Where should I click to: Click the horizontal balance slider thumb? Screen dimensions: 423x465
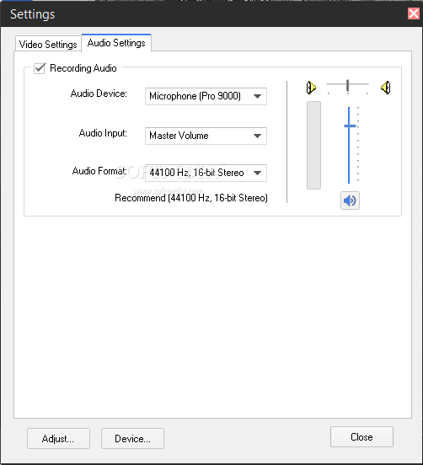(x=347, y=85)
